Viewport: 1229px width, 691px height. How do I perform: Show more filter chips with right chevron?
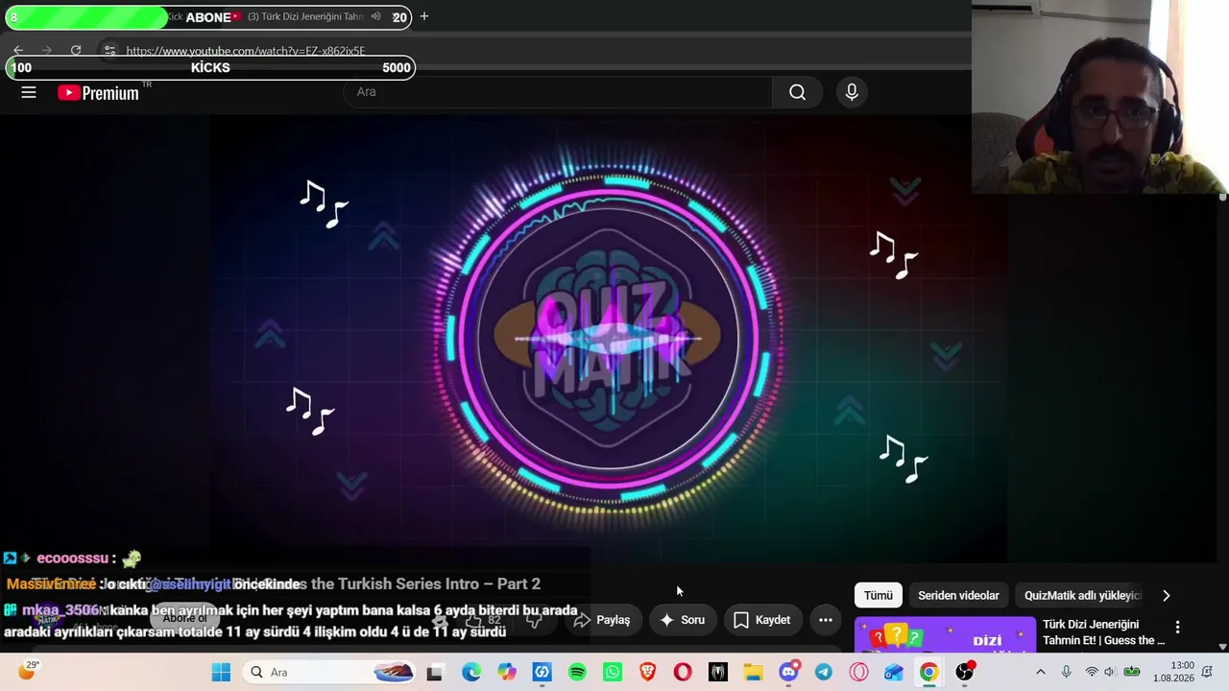(x=1167, y=595)
